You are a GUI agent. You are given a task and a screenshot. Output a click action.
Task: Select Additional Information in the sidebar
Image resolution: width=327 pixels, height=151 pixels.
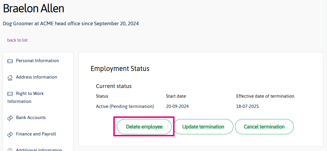pyautogui.click(x=39, y=150)
